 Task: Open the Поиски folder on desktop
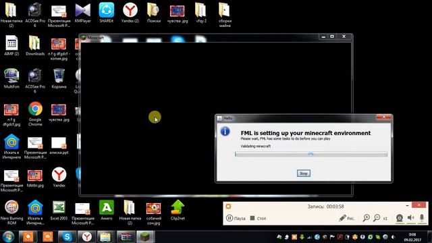pos(154,13)
